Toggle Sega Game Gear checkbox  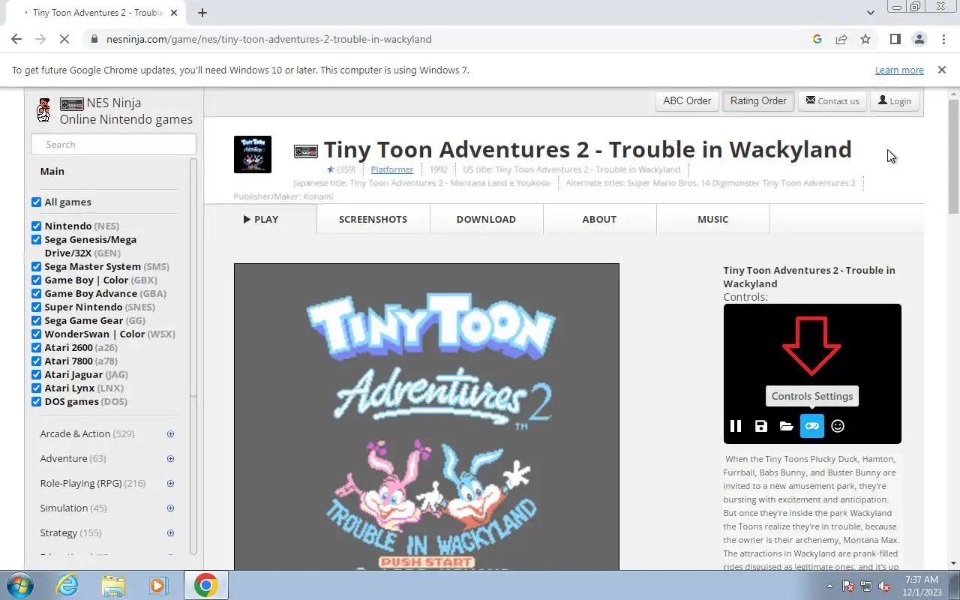(36, 320)
